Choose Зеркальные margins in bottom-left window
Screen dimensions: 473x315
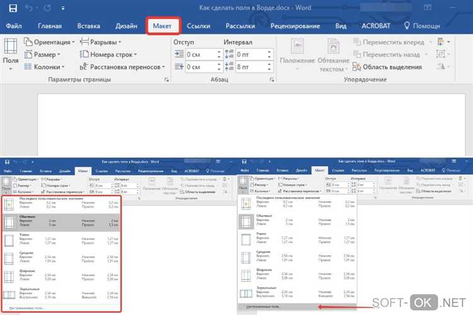pos(61,294)
